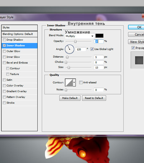
Task: Open the Blend Mode Multiply dropdown
Action: click(80, 36)
